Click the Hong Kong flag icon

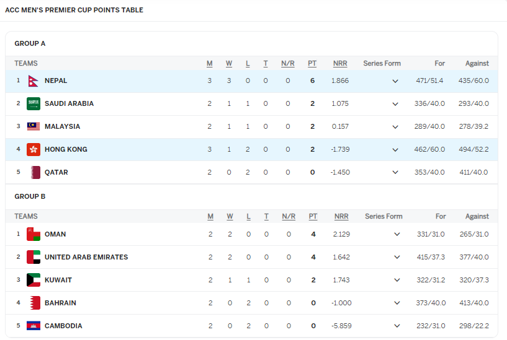pyautogui.click(x=34, y=149)
